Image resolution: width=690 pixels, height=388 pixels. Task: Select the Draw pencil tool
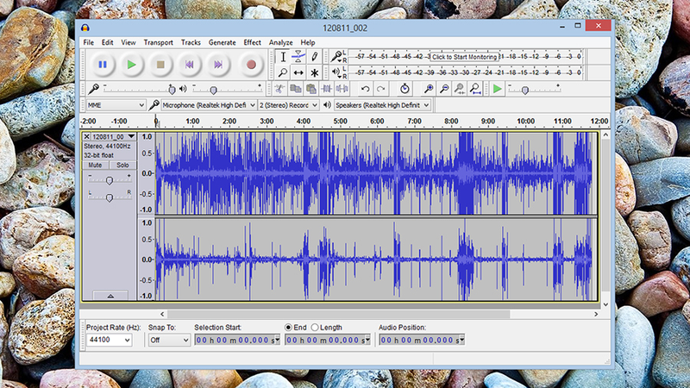tap(314, 57)
